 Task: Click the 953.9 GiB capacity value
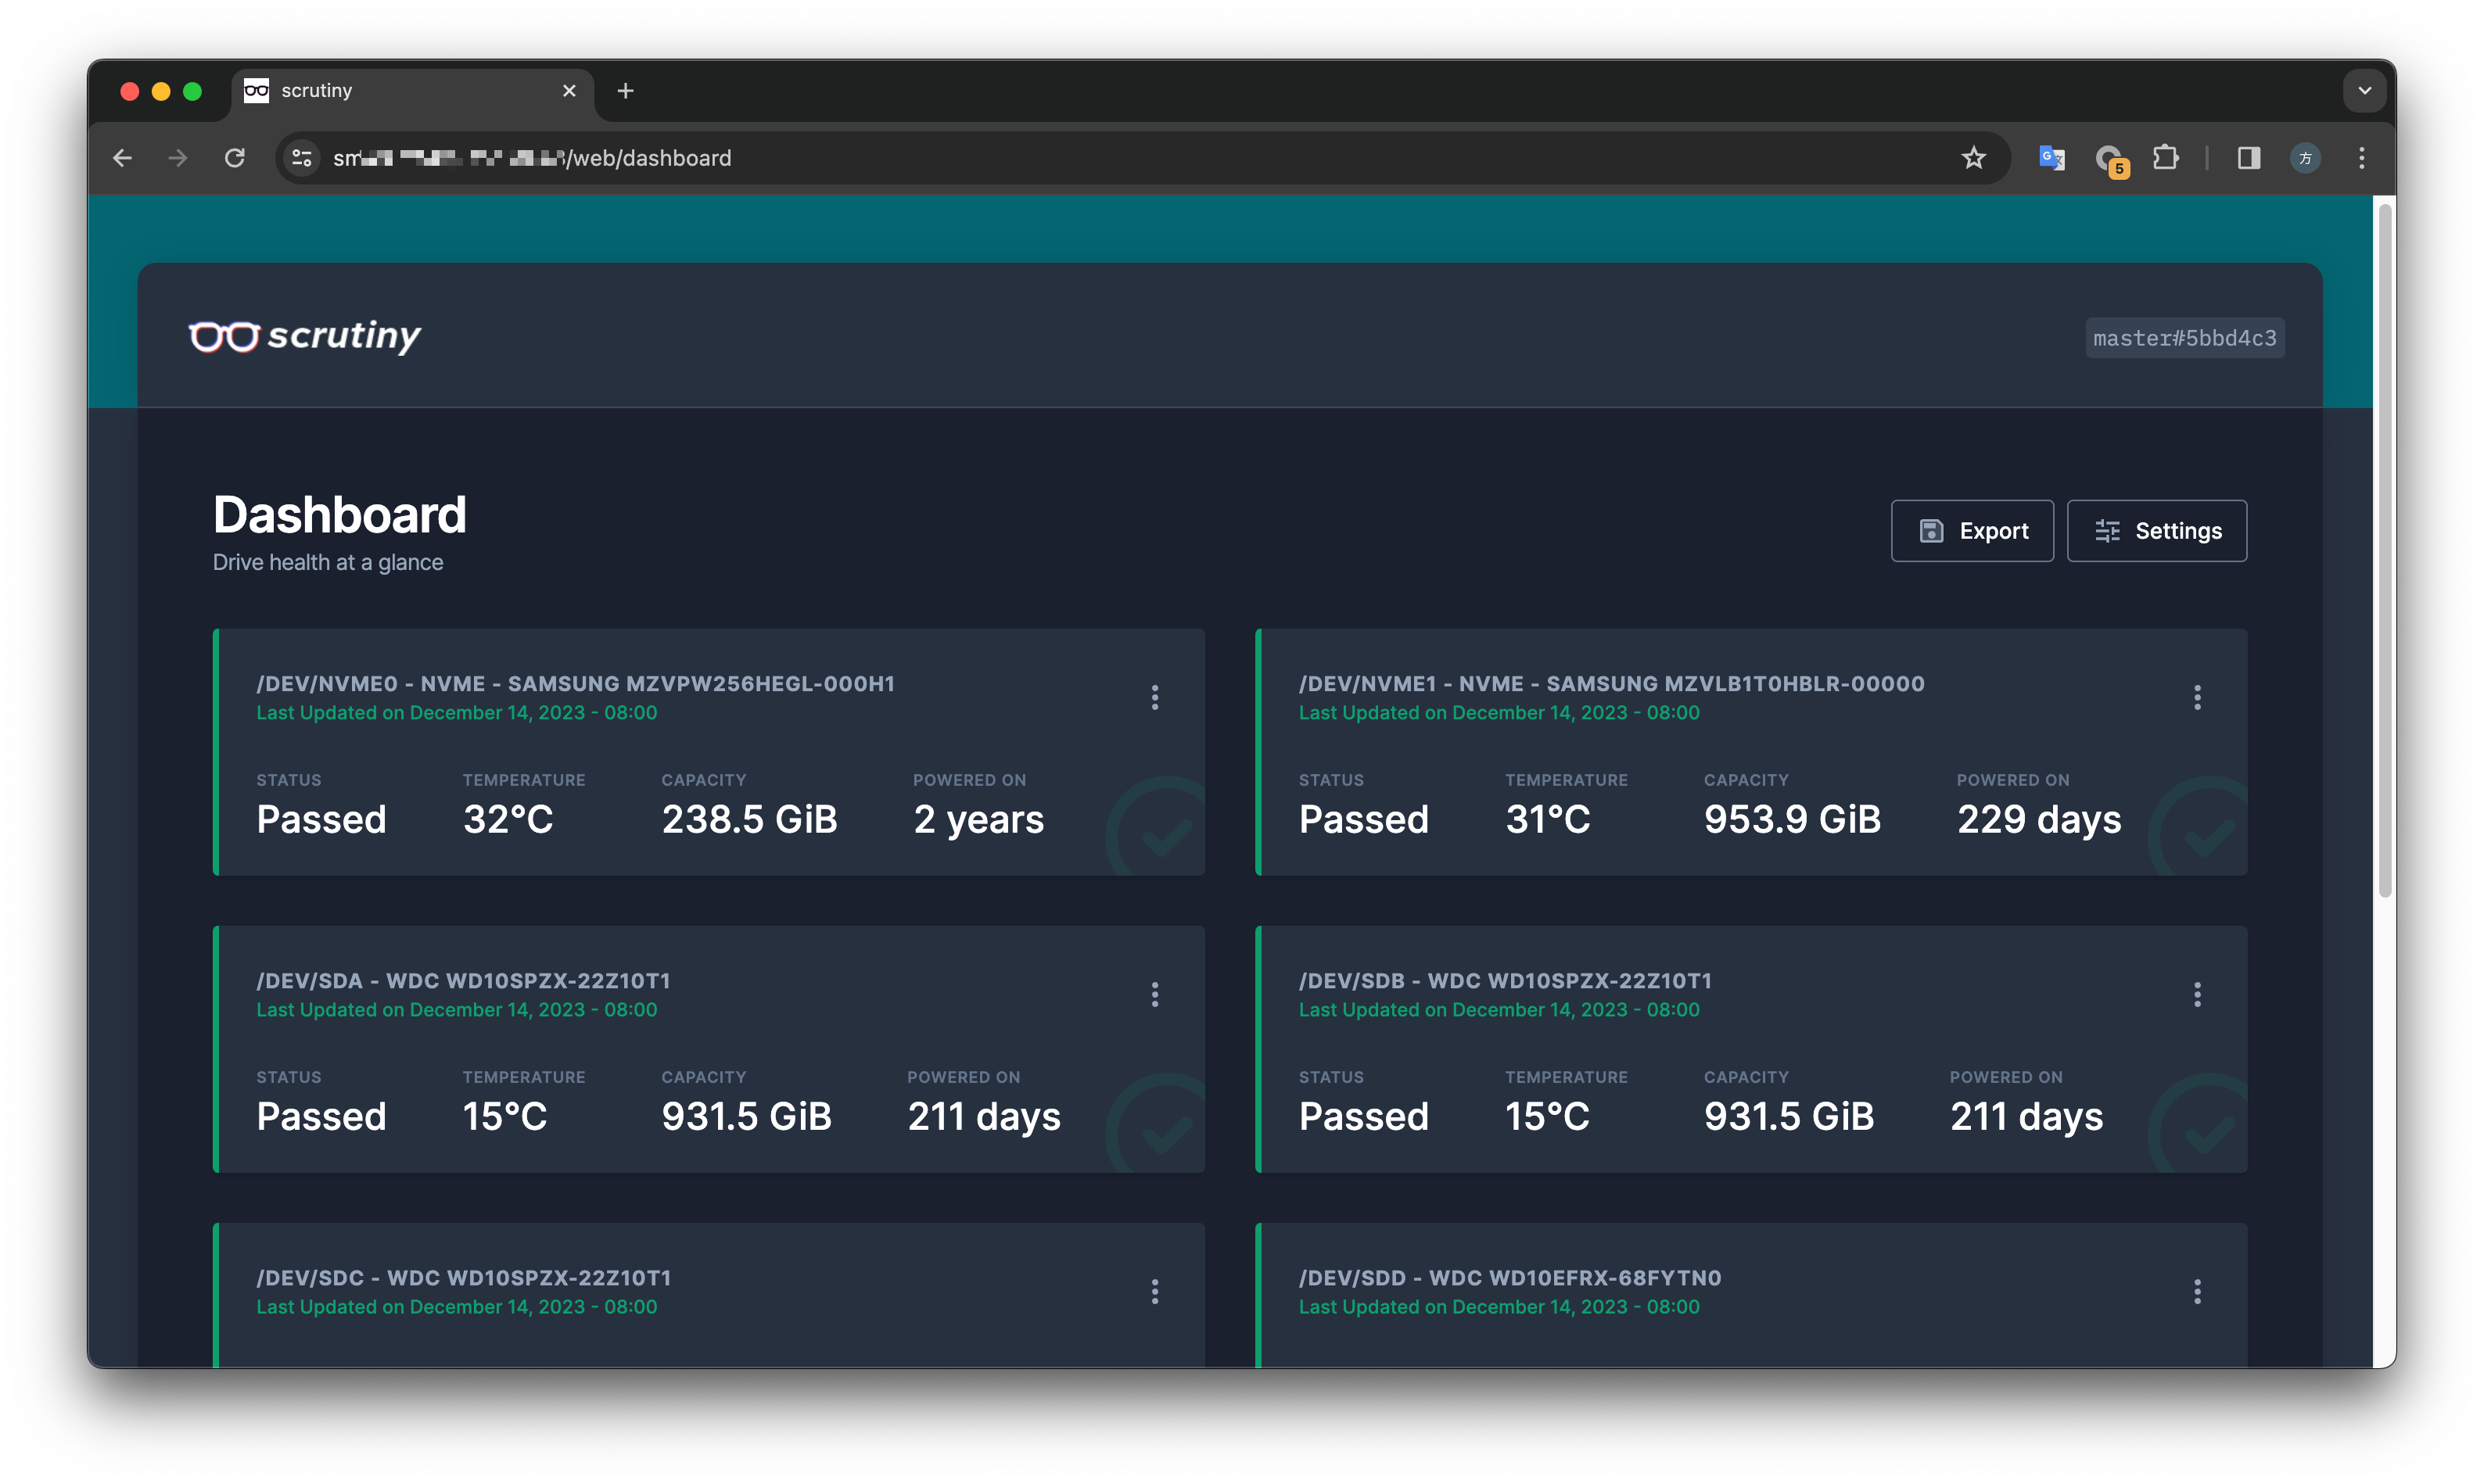tap(1792, 819)
